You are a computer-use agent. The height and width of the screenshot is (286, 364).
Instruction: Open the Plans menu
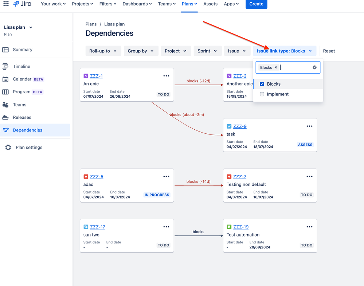[189, 4]
